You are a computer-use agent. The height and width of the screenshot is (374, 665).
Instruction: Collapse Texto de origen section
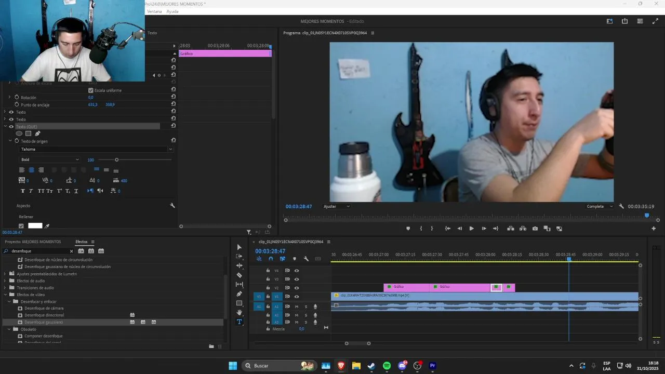10,141
